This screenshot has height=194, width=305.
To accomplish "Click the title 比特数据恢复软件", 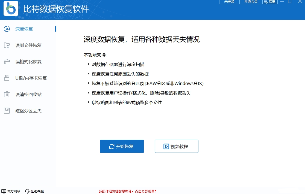I will pyautogui.click(x=56, y=9).
